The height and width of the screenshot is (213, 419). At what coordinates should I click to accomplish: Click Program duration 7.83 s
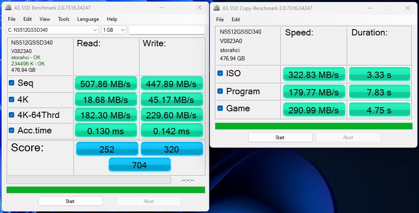click(x=379, y=92)
